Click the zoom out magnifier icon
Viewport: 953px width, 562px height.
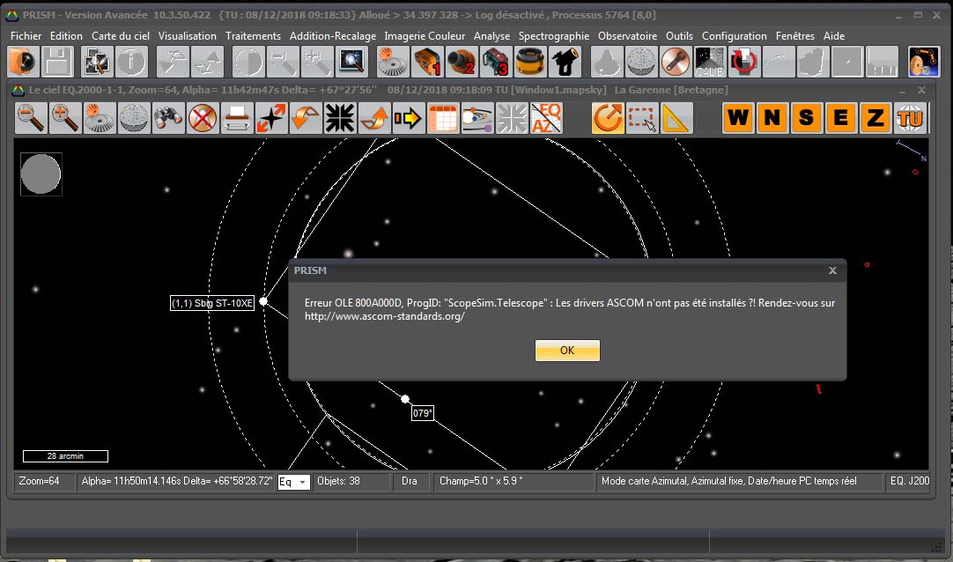pos(32,118)
